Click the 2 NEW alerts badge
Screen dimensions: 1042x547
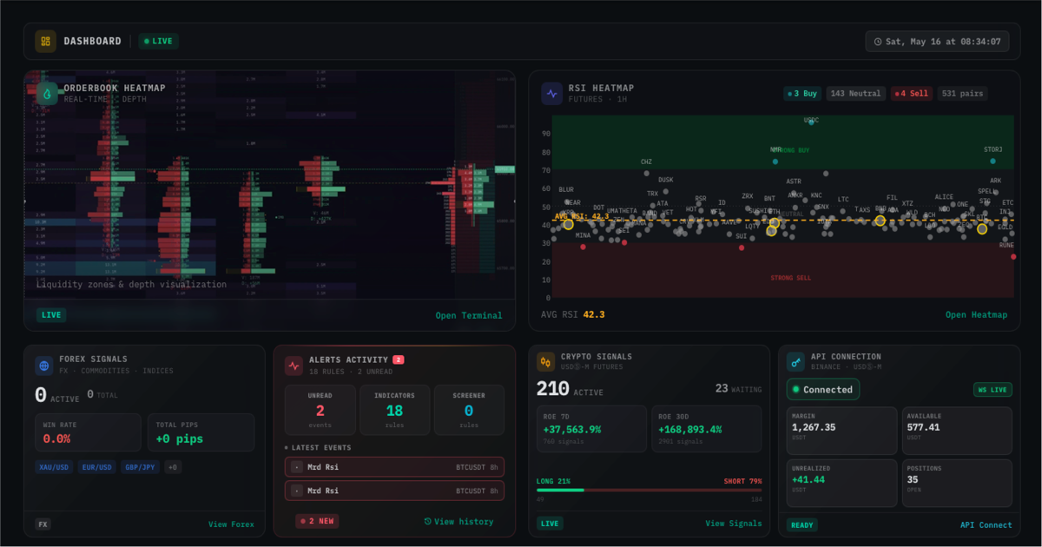tap(317, 521)
